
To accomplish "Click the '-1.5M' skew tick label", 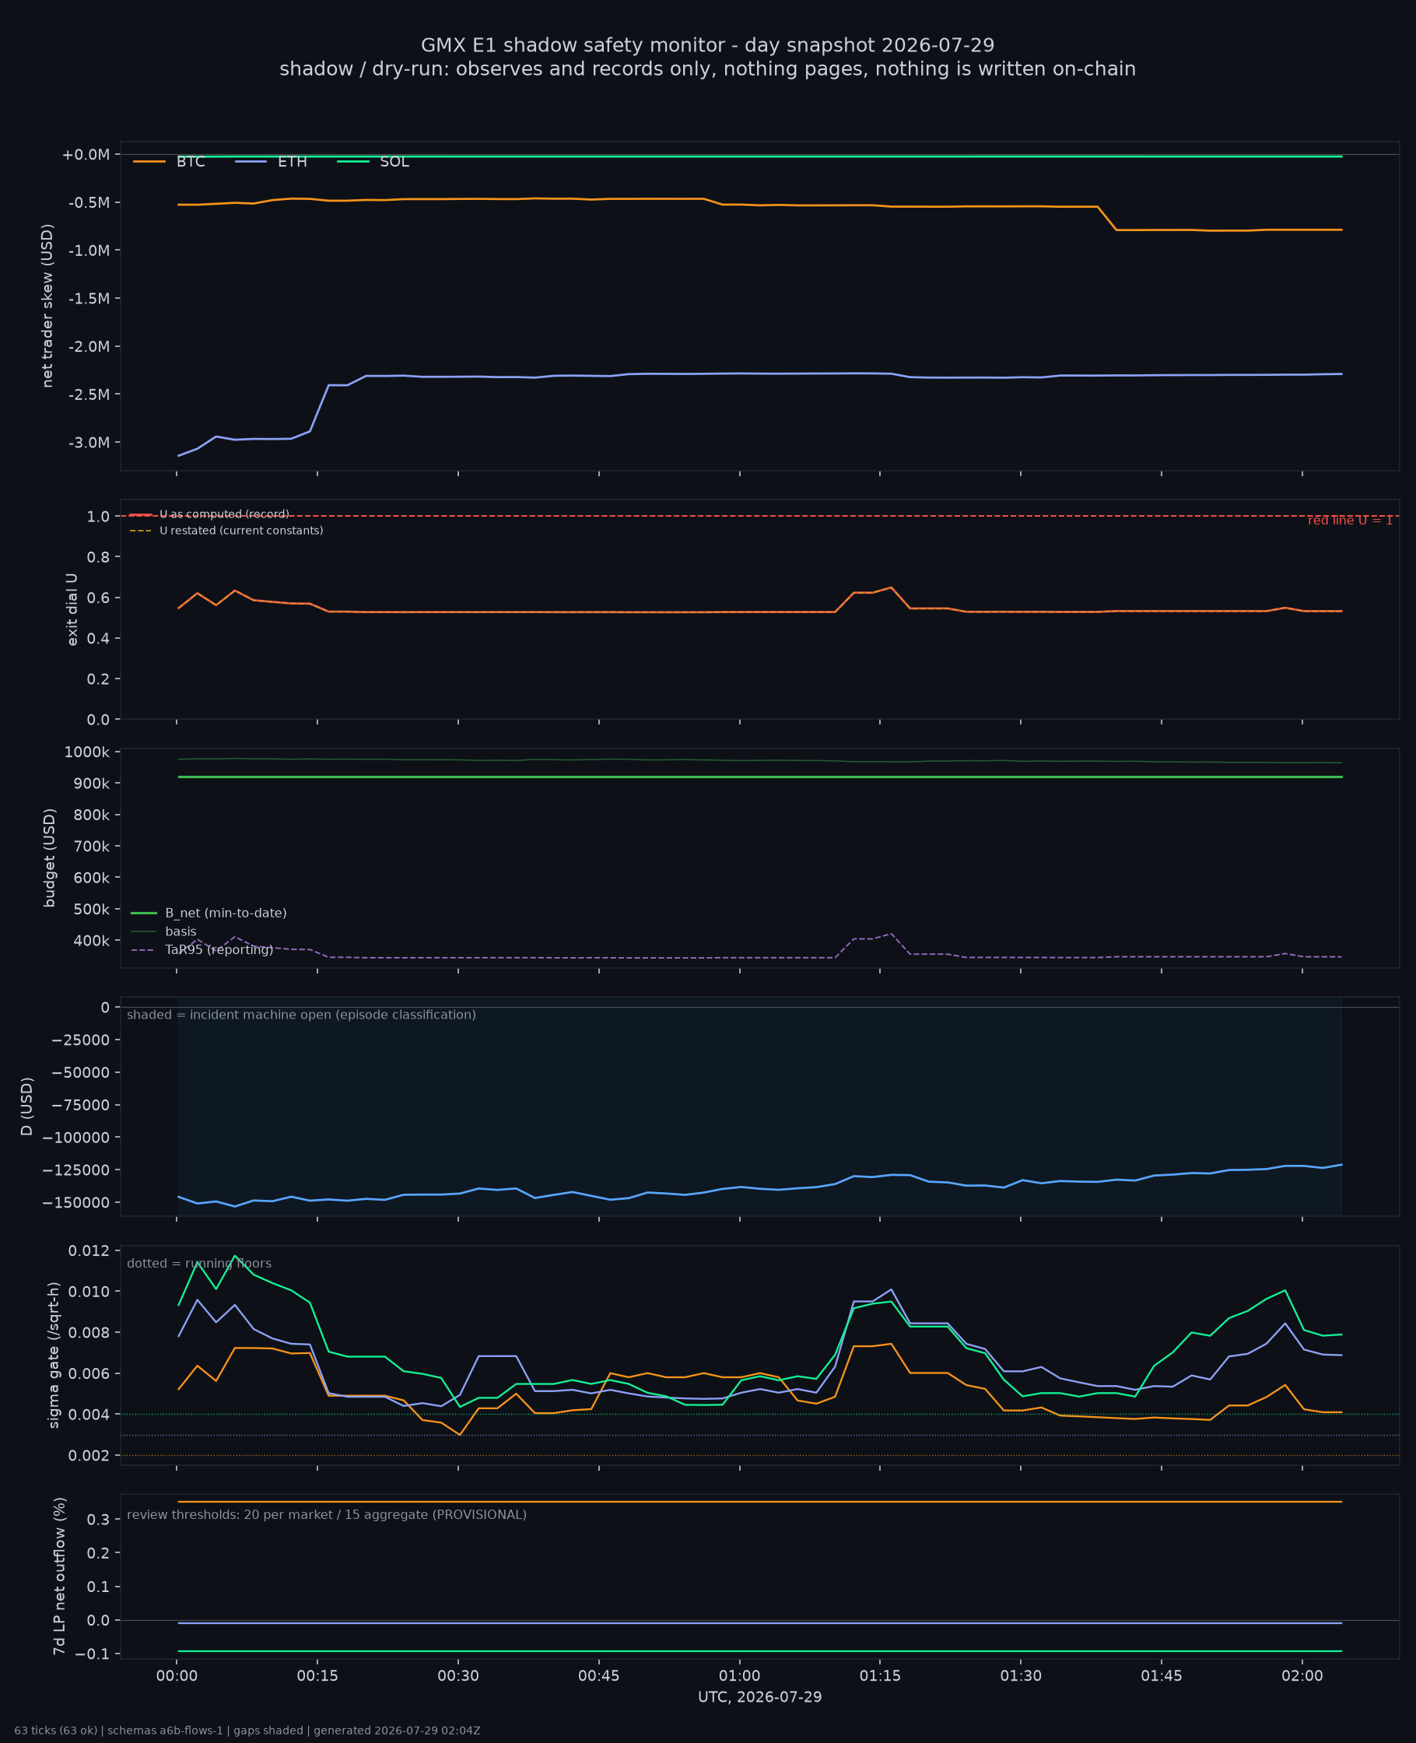I will click(88, 299).
